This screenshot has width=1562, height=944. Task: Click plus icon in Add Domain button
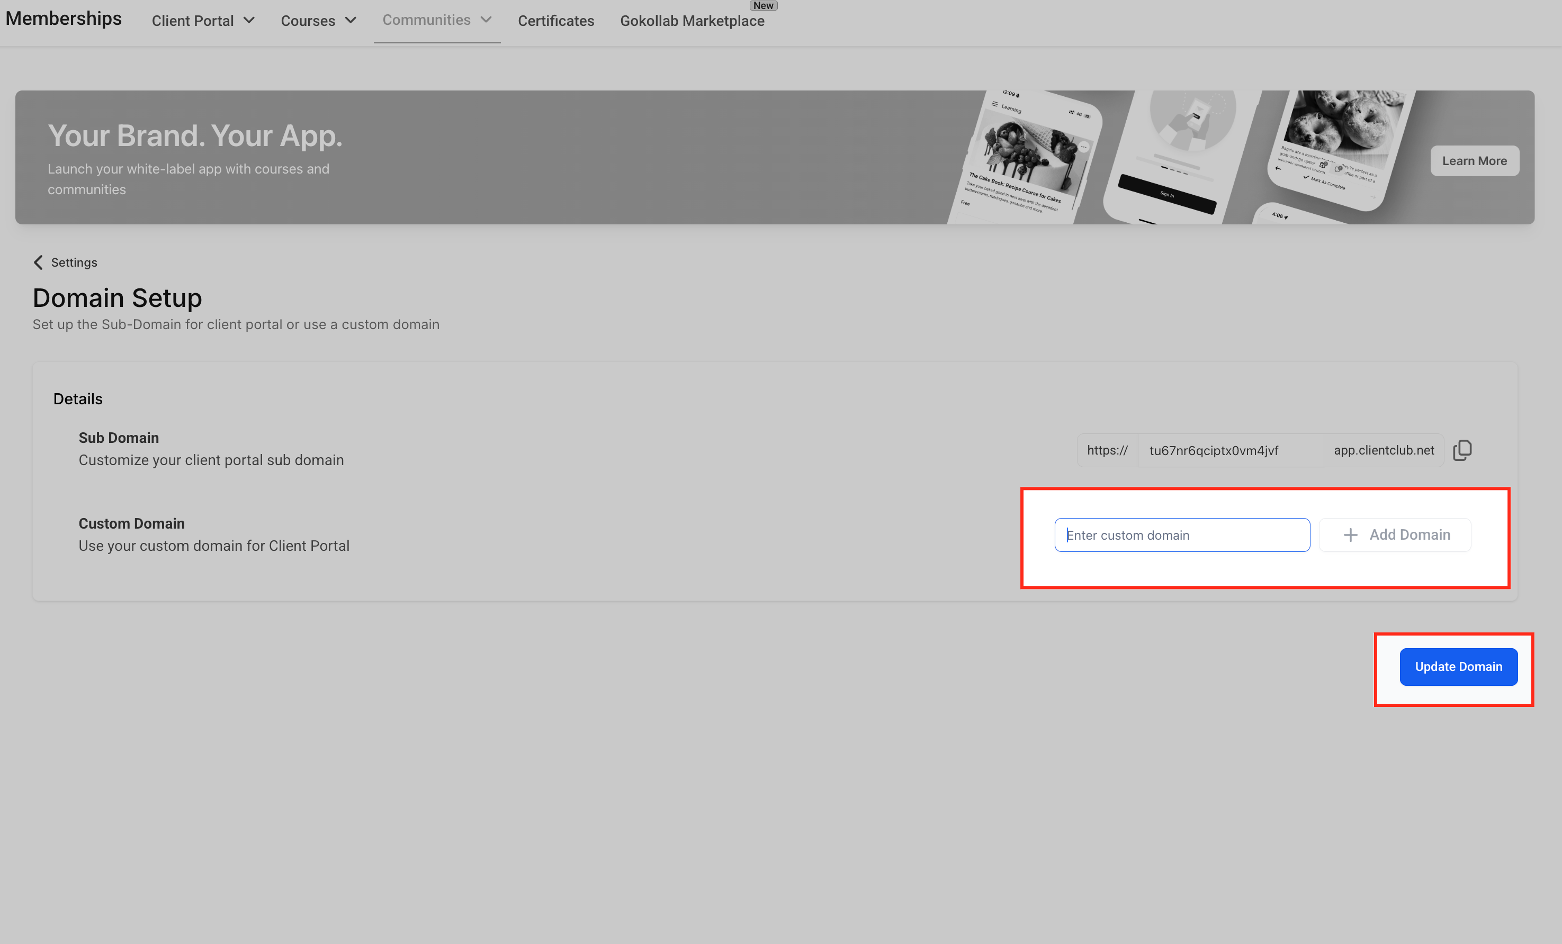coord(1350,535)
